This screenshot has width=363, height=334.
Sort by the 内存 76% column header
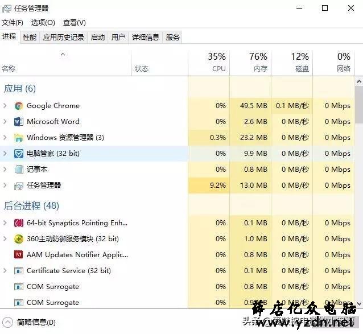pyautogui.click(x=250, y=63)
